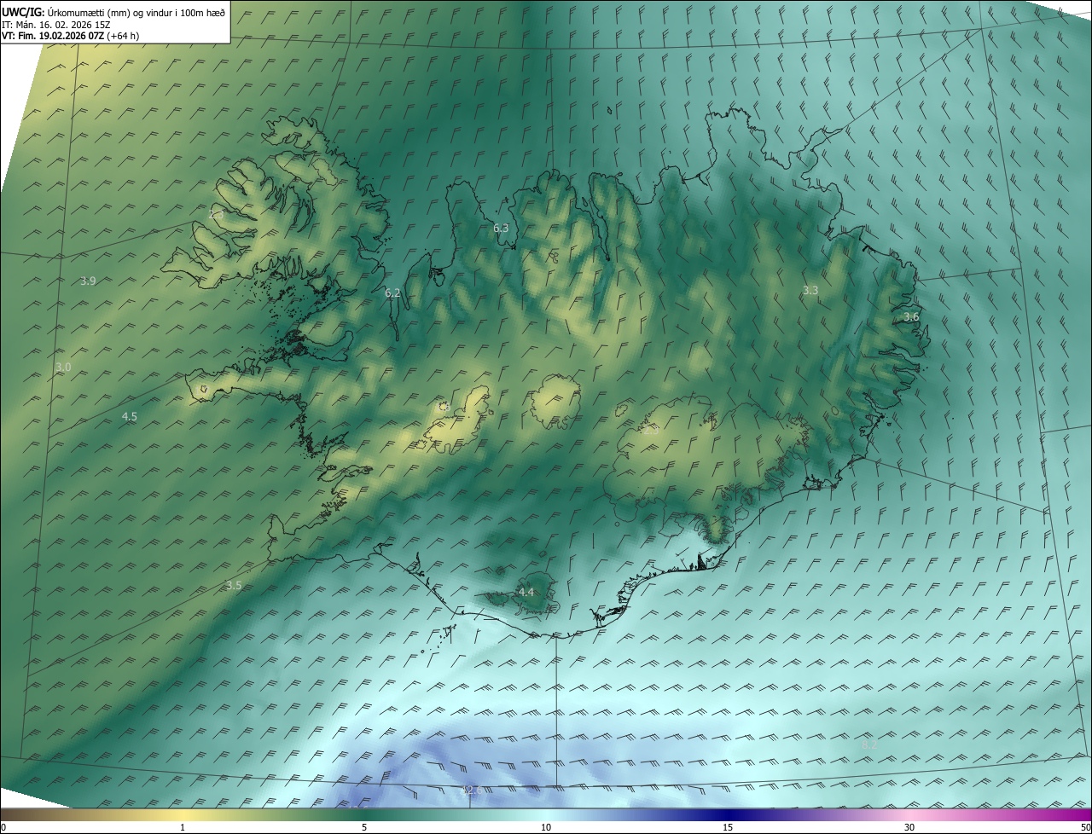Viewport: 1092px width, 834px height.
Task: Click the 3.3 value label in the northeast
Action: [x=810, y=291]
